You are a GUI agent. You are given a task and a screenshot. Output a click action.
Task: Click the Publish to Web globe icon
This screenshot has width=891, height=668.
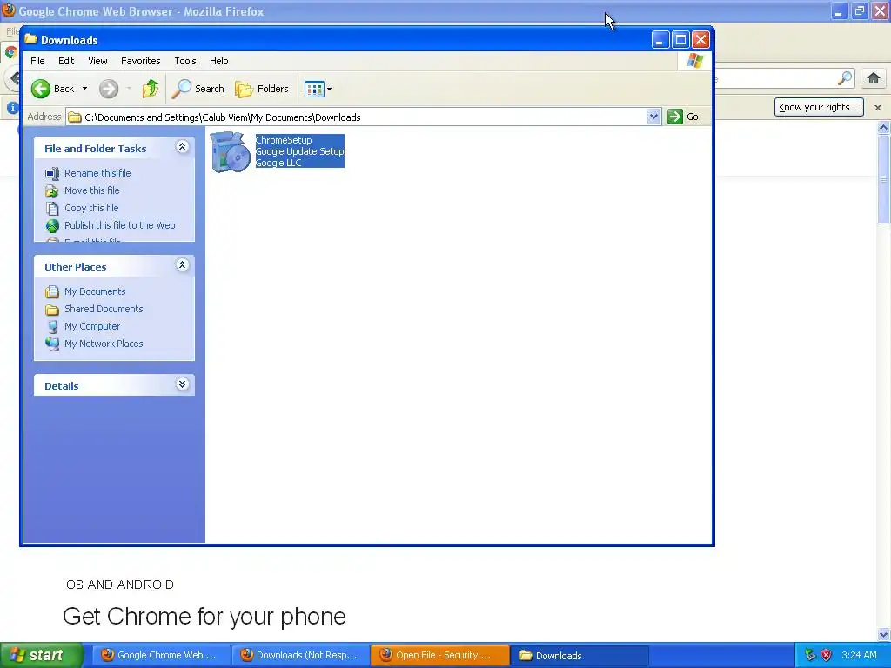pos(52,226)
